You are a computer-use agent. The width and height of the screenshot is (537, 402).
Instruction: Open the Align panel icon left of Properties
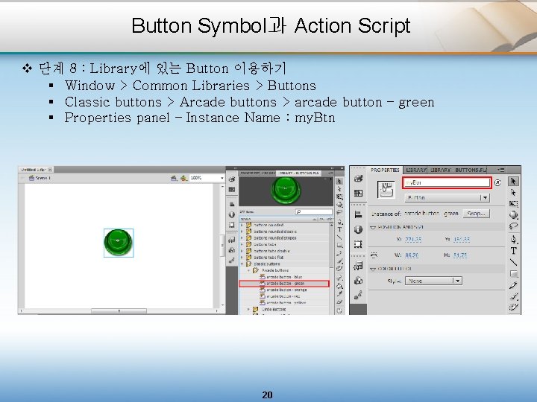tap(358, 214)
